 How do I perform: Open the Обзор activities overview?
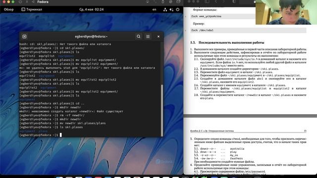pos(9,9)
